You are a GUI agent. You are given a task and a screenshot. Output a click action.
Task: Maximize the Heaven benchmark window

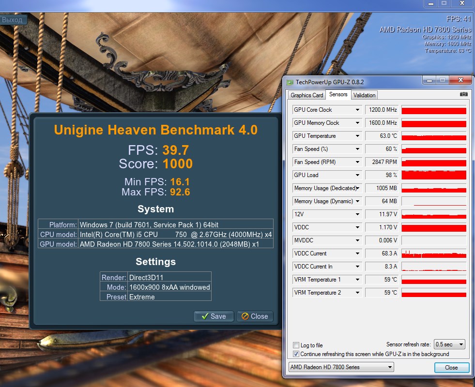click(x=444, y=3)
